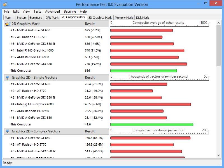Select result value '25.6 (-38.4%)'

[94, 97]
